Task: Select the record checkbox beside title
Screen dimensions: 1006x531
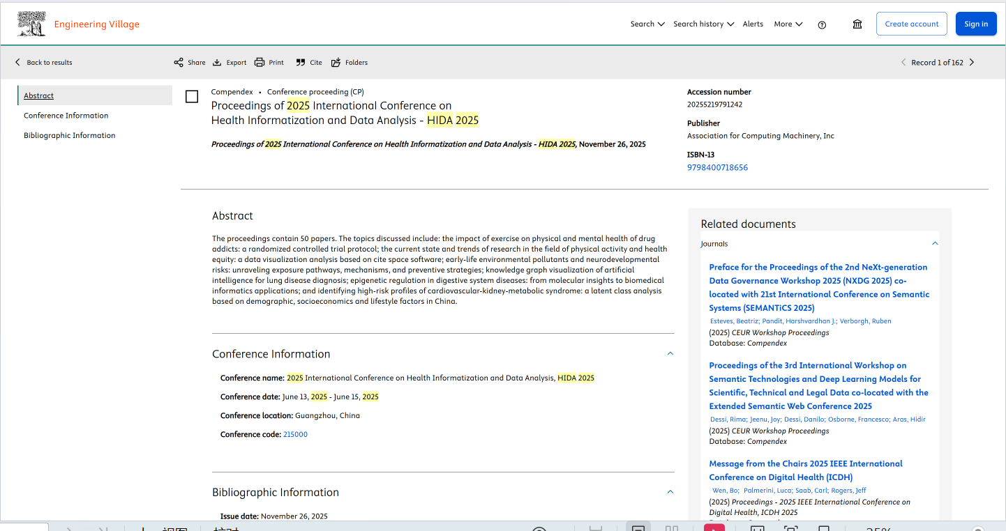Action: click(192, 97)
